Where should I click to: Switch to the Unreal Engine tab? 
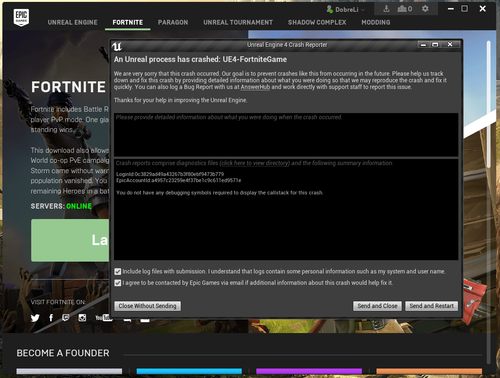tap(73, 22)
